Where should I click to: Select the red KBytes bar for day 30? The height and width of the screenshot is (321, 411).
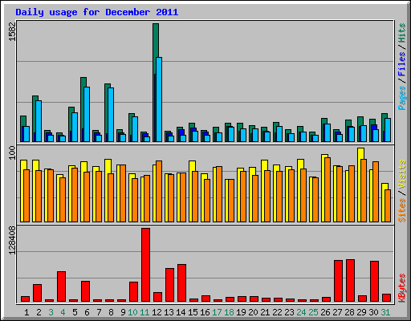[x=374, y=282]
